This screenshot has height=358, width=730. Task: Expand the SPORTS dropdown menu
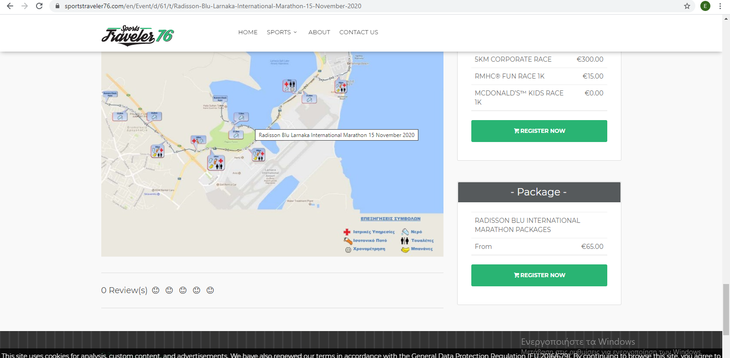282,32
